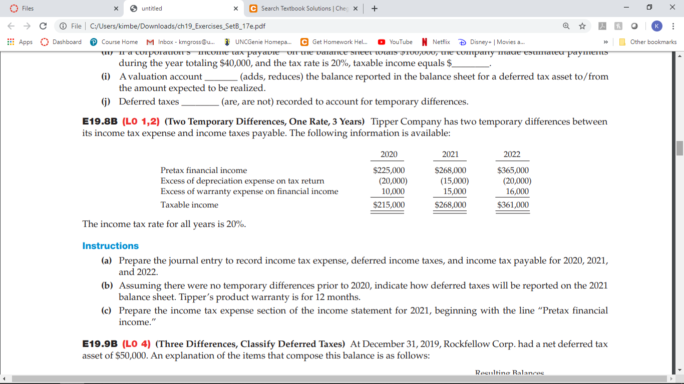Open the Get Homework Help bookmark

click(x=333, y=42)
